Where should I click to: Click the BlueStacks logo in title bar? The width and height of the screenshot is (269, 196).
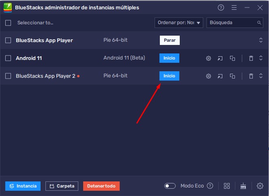pyautogui.click(x=8, y=8)
